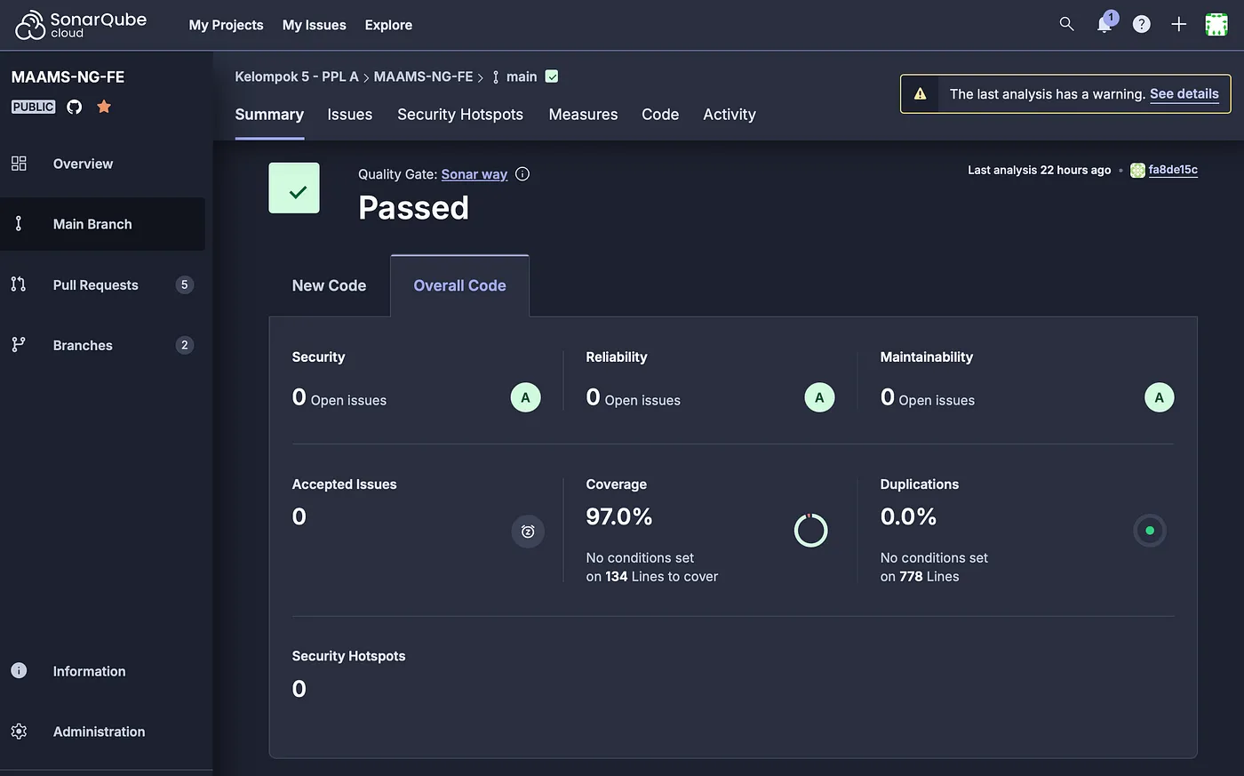
Task: Click the Branches count badge 2
Action: tap(185, 345)
